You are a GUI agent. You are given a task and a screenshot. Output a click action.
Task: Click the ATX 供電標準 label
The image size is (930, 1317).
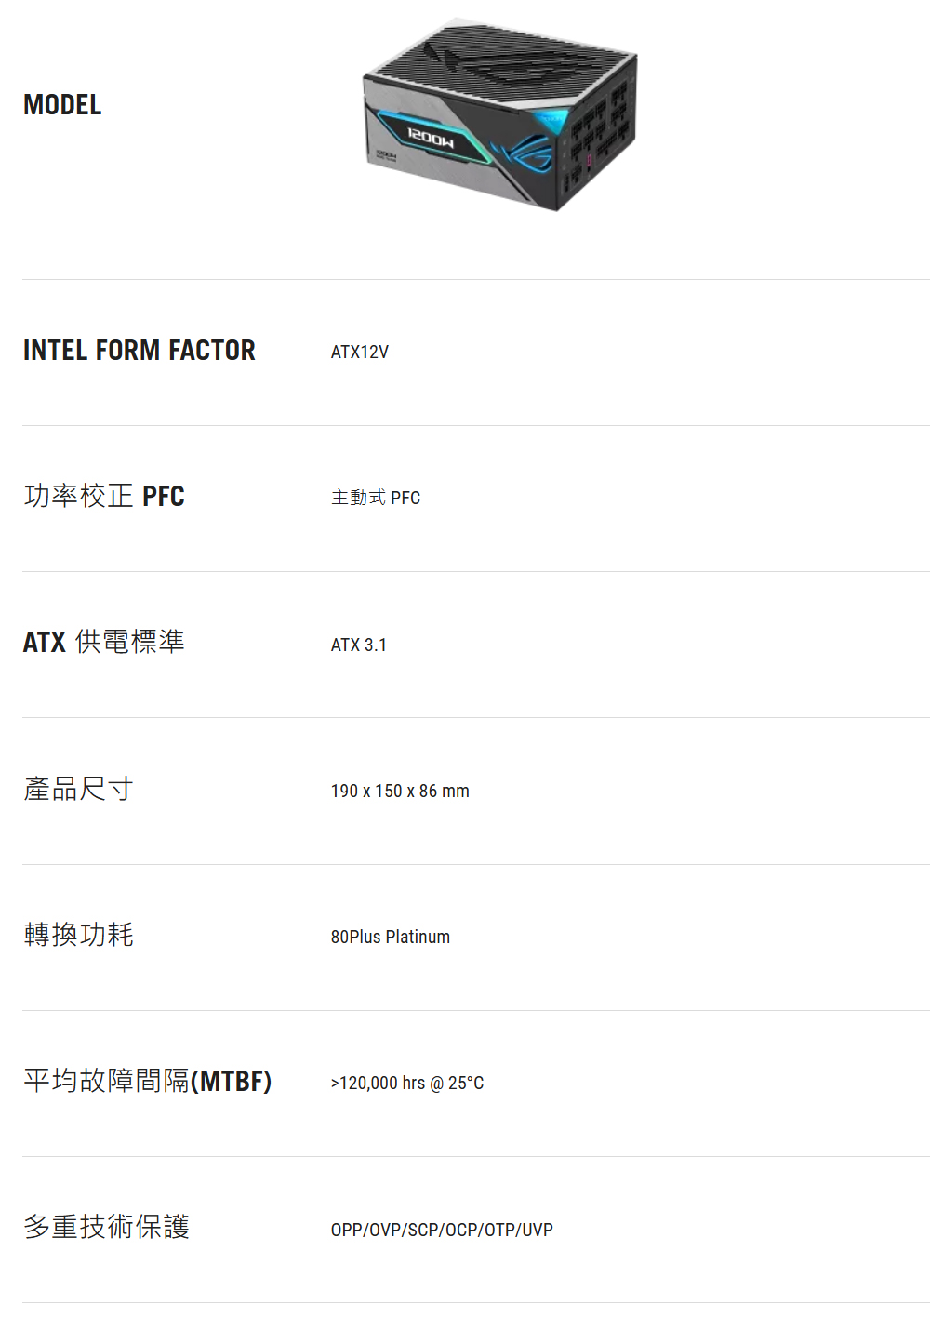click(x=104, y=642)
